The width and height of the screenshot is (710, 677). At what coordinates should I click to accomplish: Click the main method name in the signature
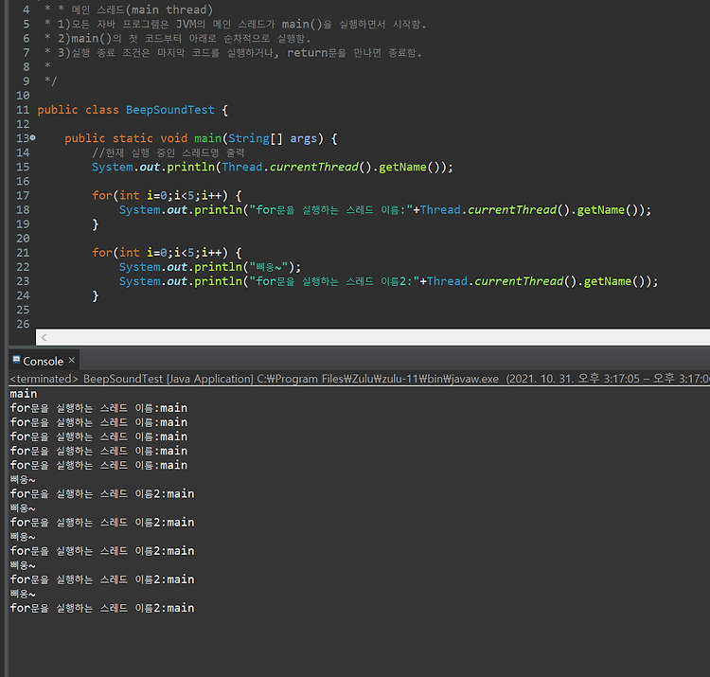click(x=208, y=138)
